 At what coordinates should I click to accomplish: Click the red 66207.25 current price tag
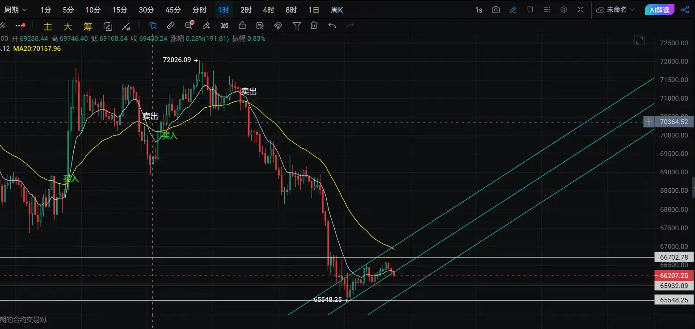[x=674, y=276]
